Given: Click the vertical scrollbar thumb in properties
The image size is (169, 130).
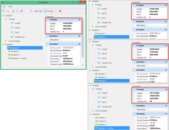Looking at the screenshot, I should [83, 39].
